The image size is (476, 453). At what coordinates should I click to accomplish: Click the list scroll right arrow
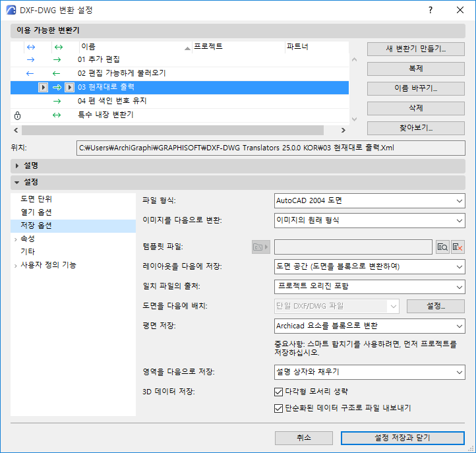point(343,131)
